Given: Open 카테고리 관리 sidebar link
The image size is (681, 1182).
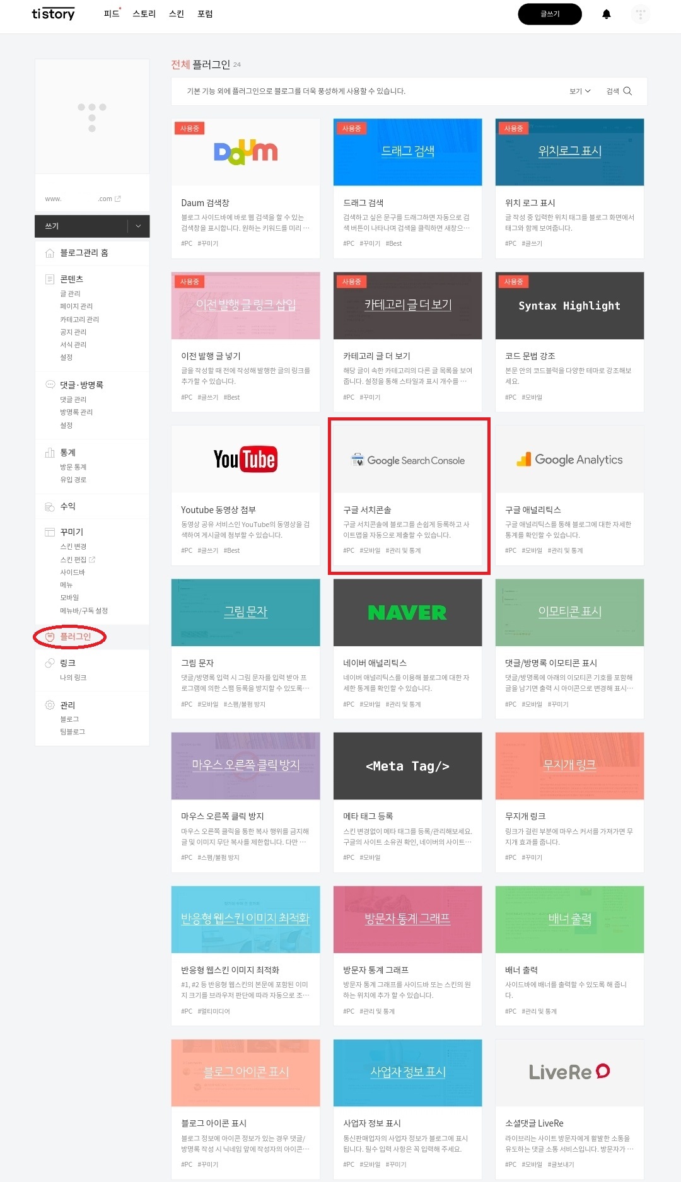Looking at the screenshot, I should click(x=79, y=319).
